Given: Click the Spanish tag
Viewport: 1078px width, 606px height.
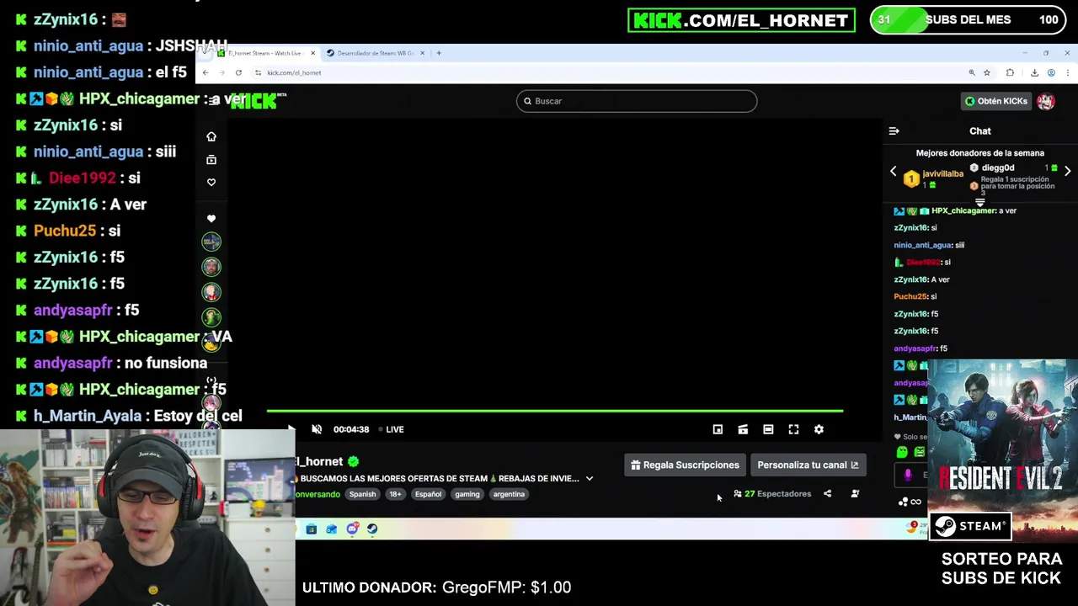Looking at the screenshot, I should pos(362,494).
